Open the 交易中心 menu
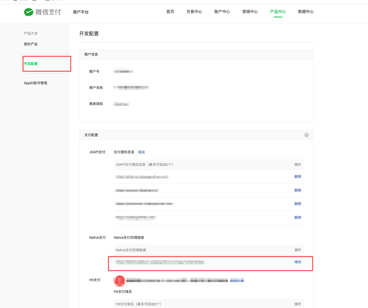Image resolution: width=368 pixels, height=308 pixels. (x=194, y=12)
